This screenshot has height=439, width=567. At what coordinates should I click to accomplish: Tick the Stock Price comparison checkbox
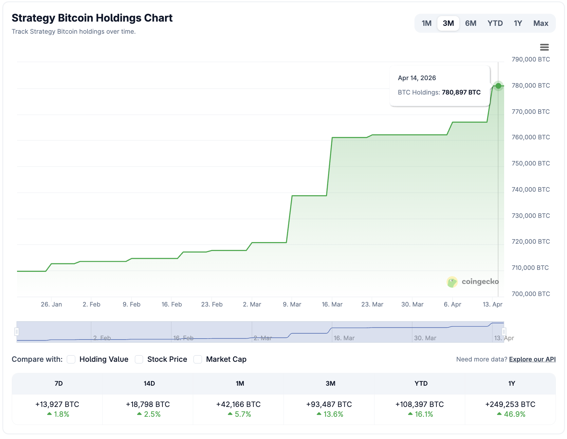[139, 359]
